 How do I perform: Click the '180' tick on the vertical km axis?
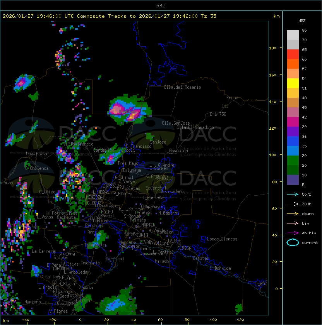(x=272, y=48)
